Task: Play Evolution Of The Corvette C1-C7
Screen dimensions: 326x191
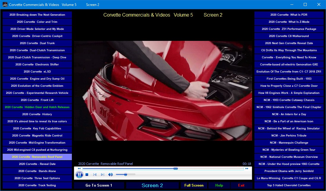Action: point(289,72)
